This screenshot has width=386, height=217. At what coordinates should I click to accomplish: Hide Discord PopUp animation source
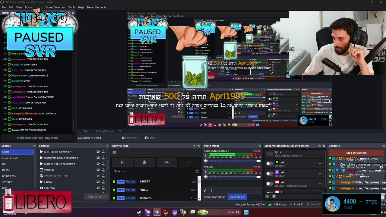98,164
